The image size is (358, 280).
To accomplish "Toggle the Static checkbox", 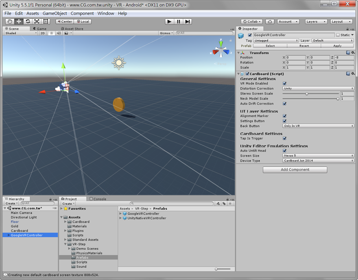I will pos(338,35).
